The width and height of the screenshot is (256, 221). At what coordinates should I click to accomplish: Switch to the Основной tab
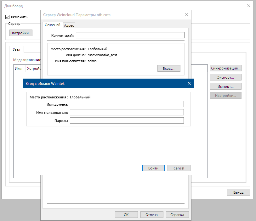point(53,25)
